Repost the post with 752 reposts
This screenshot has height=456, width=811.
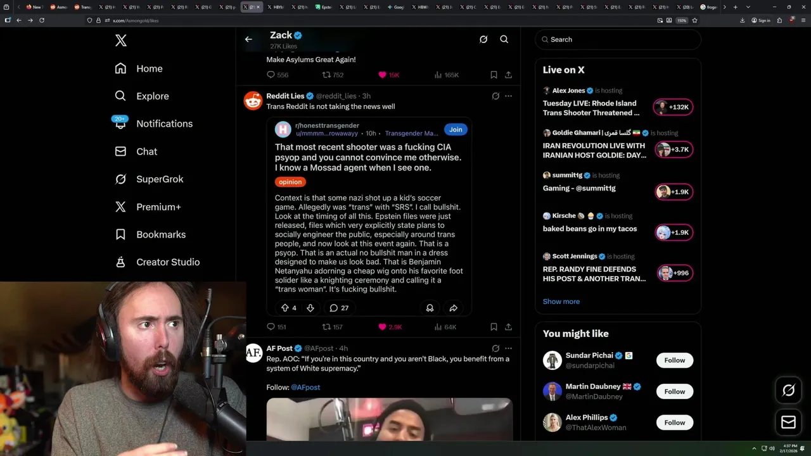pyautogui.click(x=333, y=75)
